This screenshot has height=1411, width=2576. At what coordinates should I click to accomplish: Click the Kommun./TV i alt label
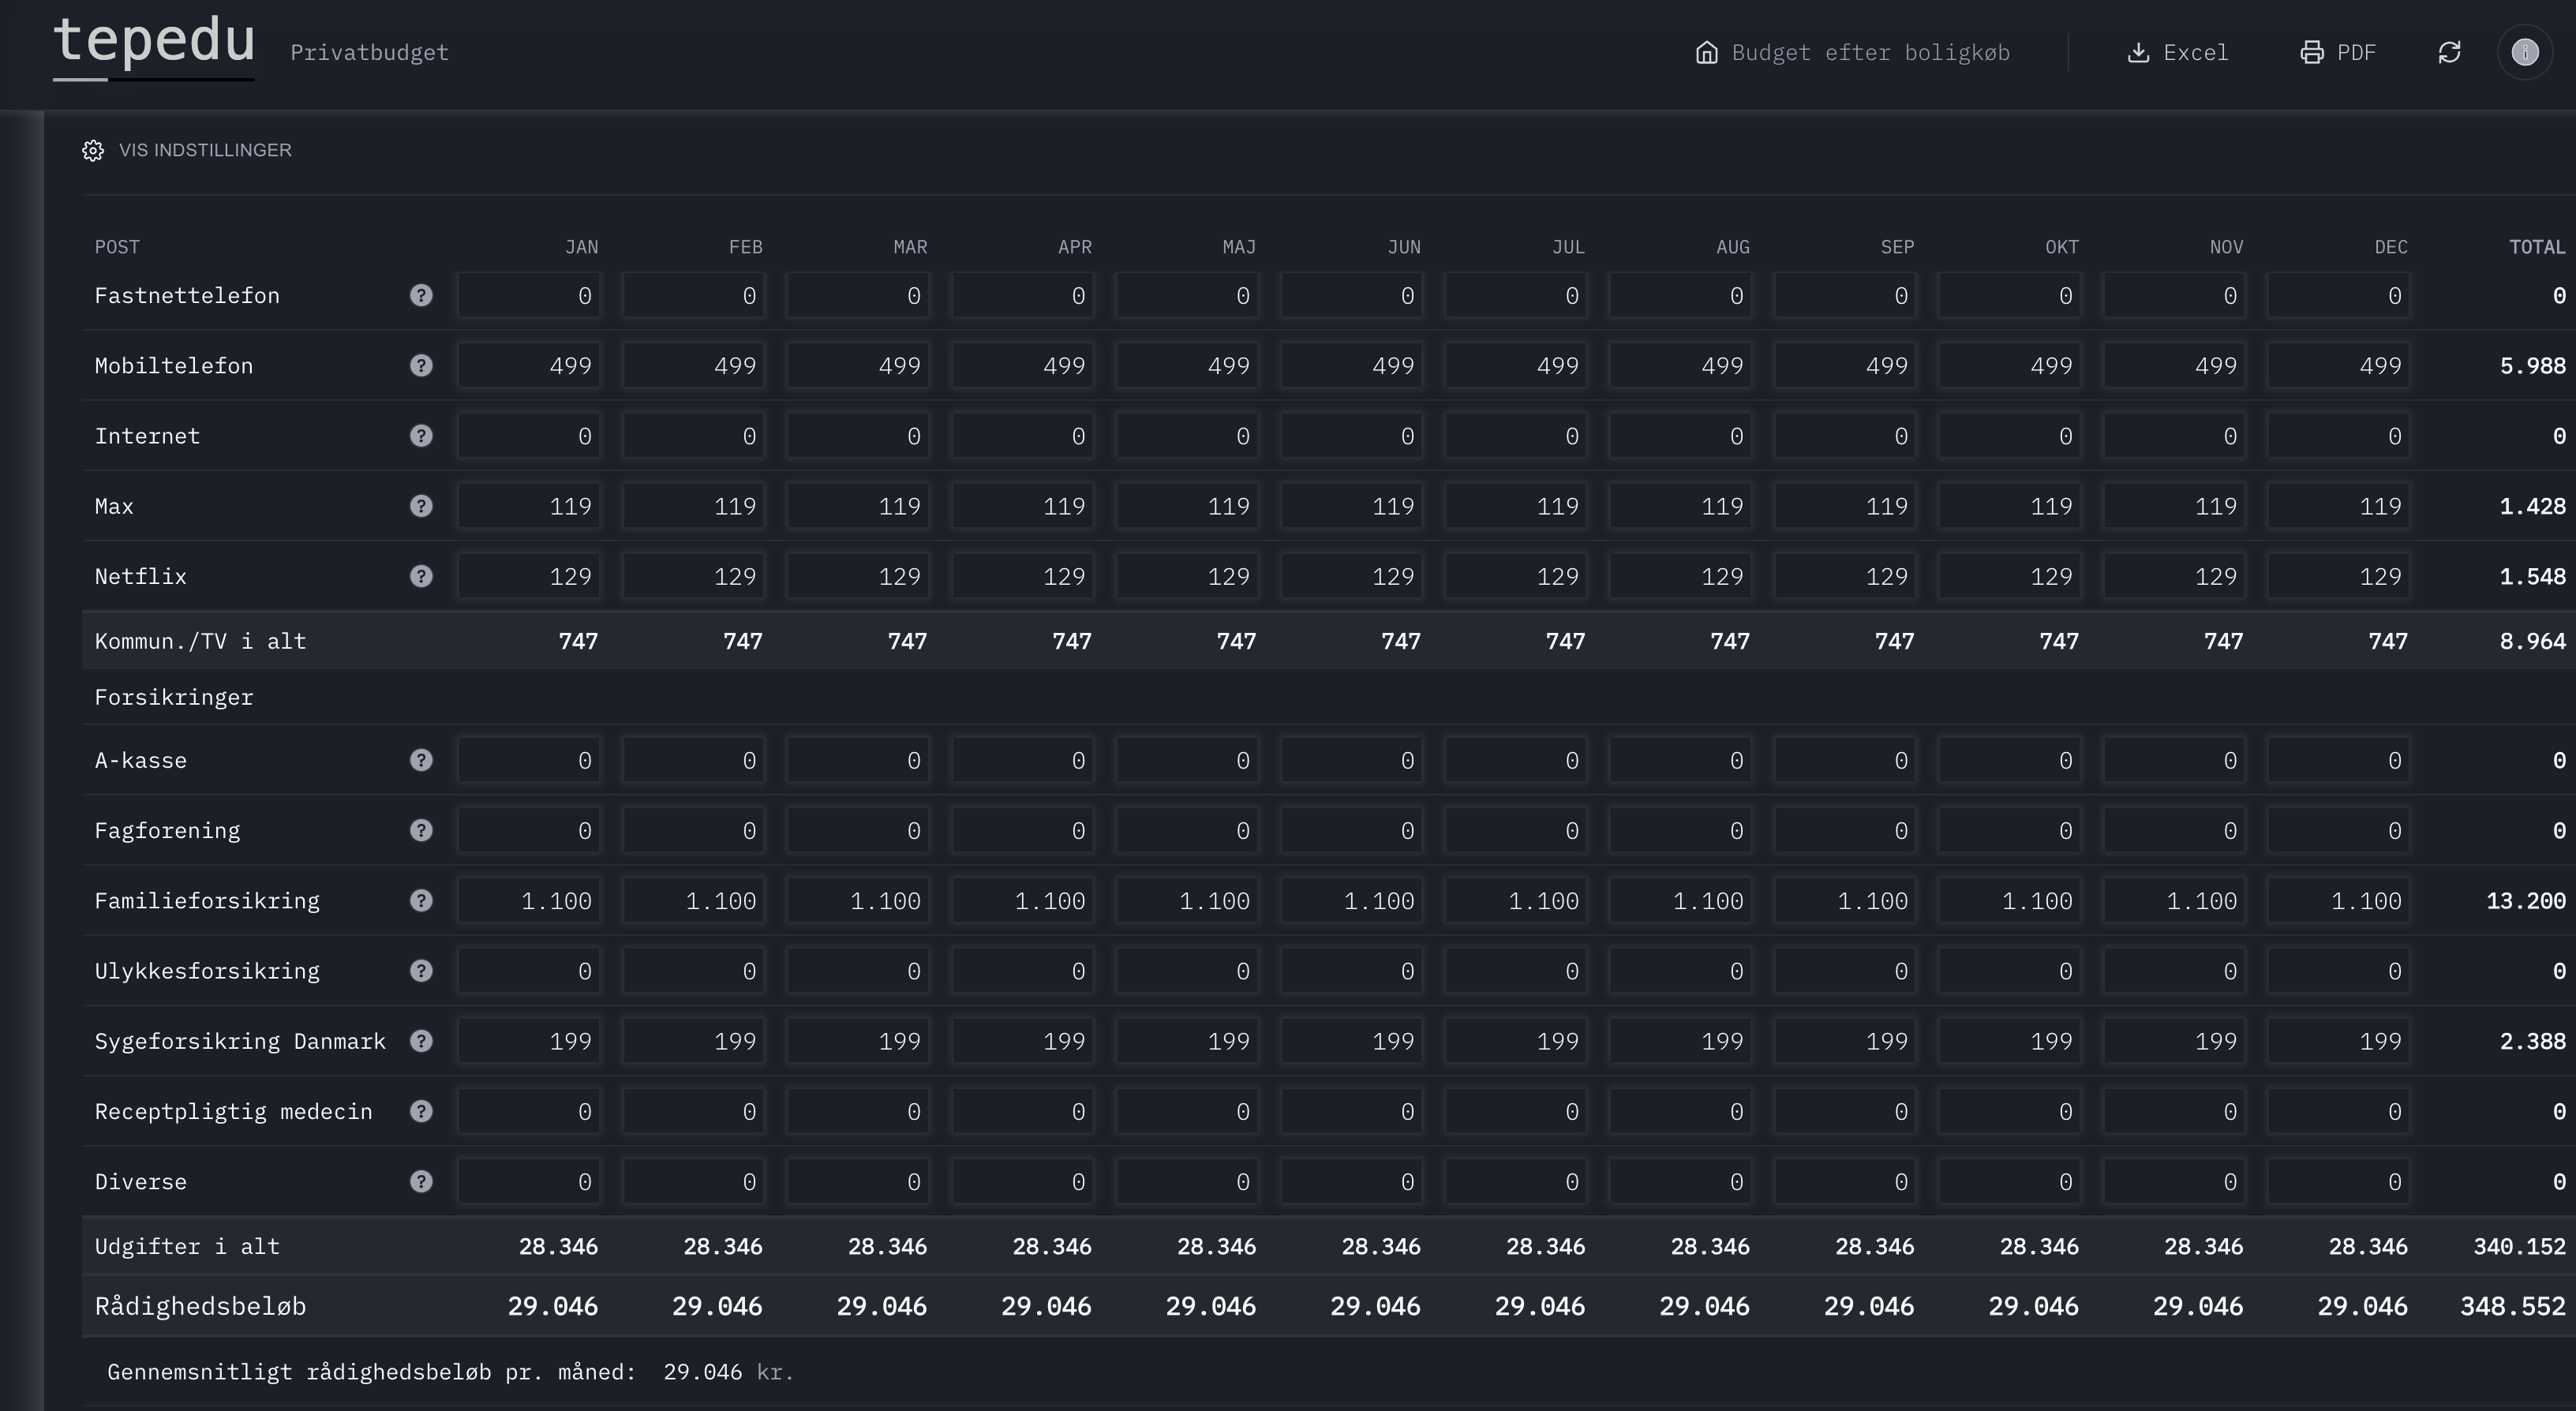tap(200, 641)
